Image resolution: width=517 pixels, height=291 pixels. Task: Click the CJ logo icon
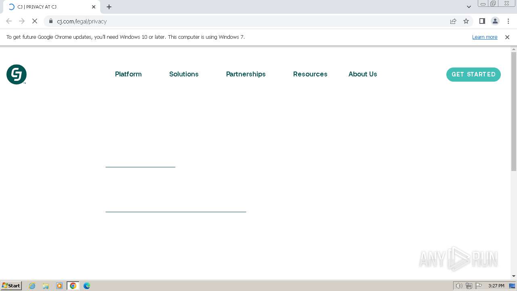[x=17, y=74]
